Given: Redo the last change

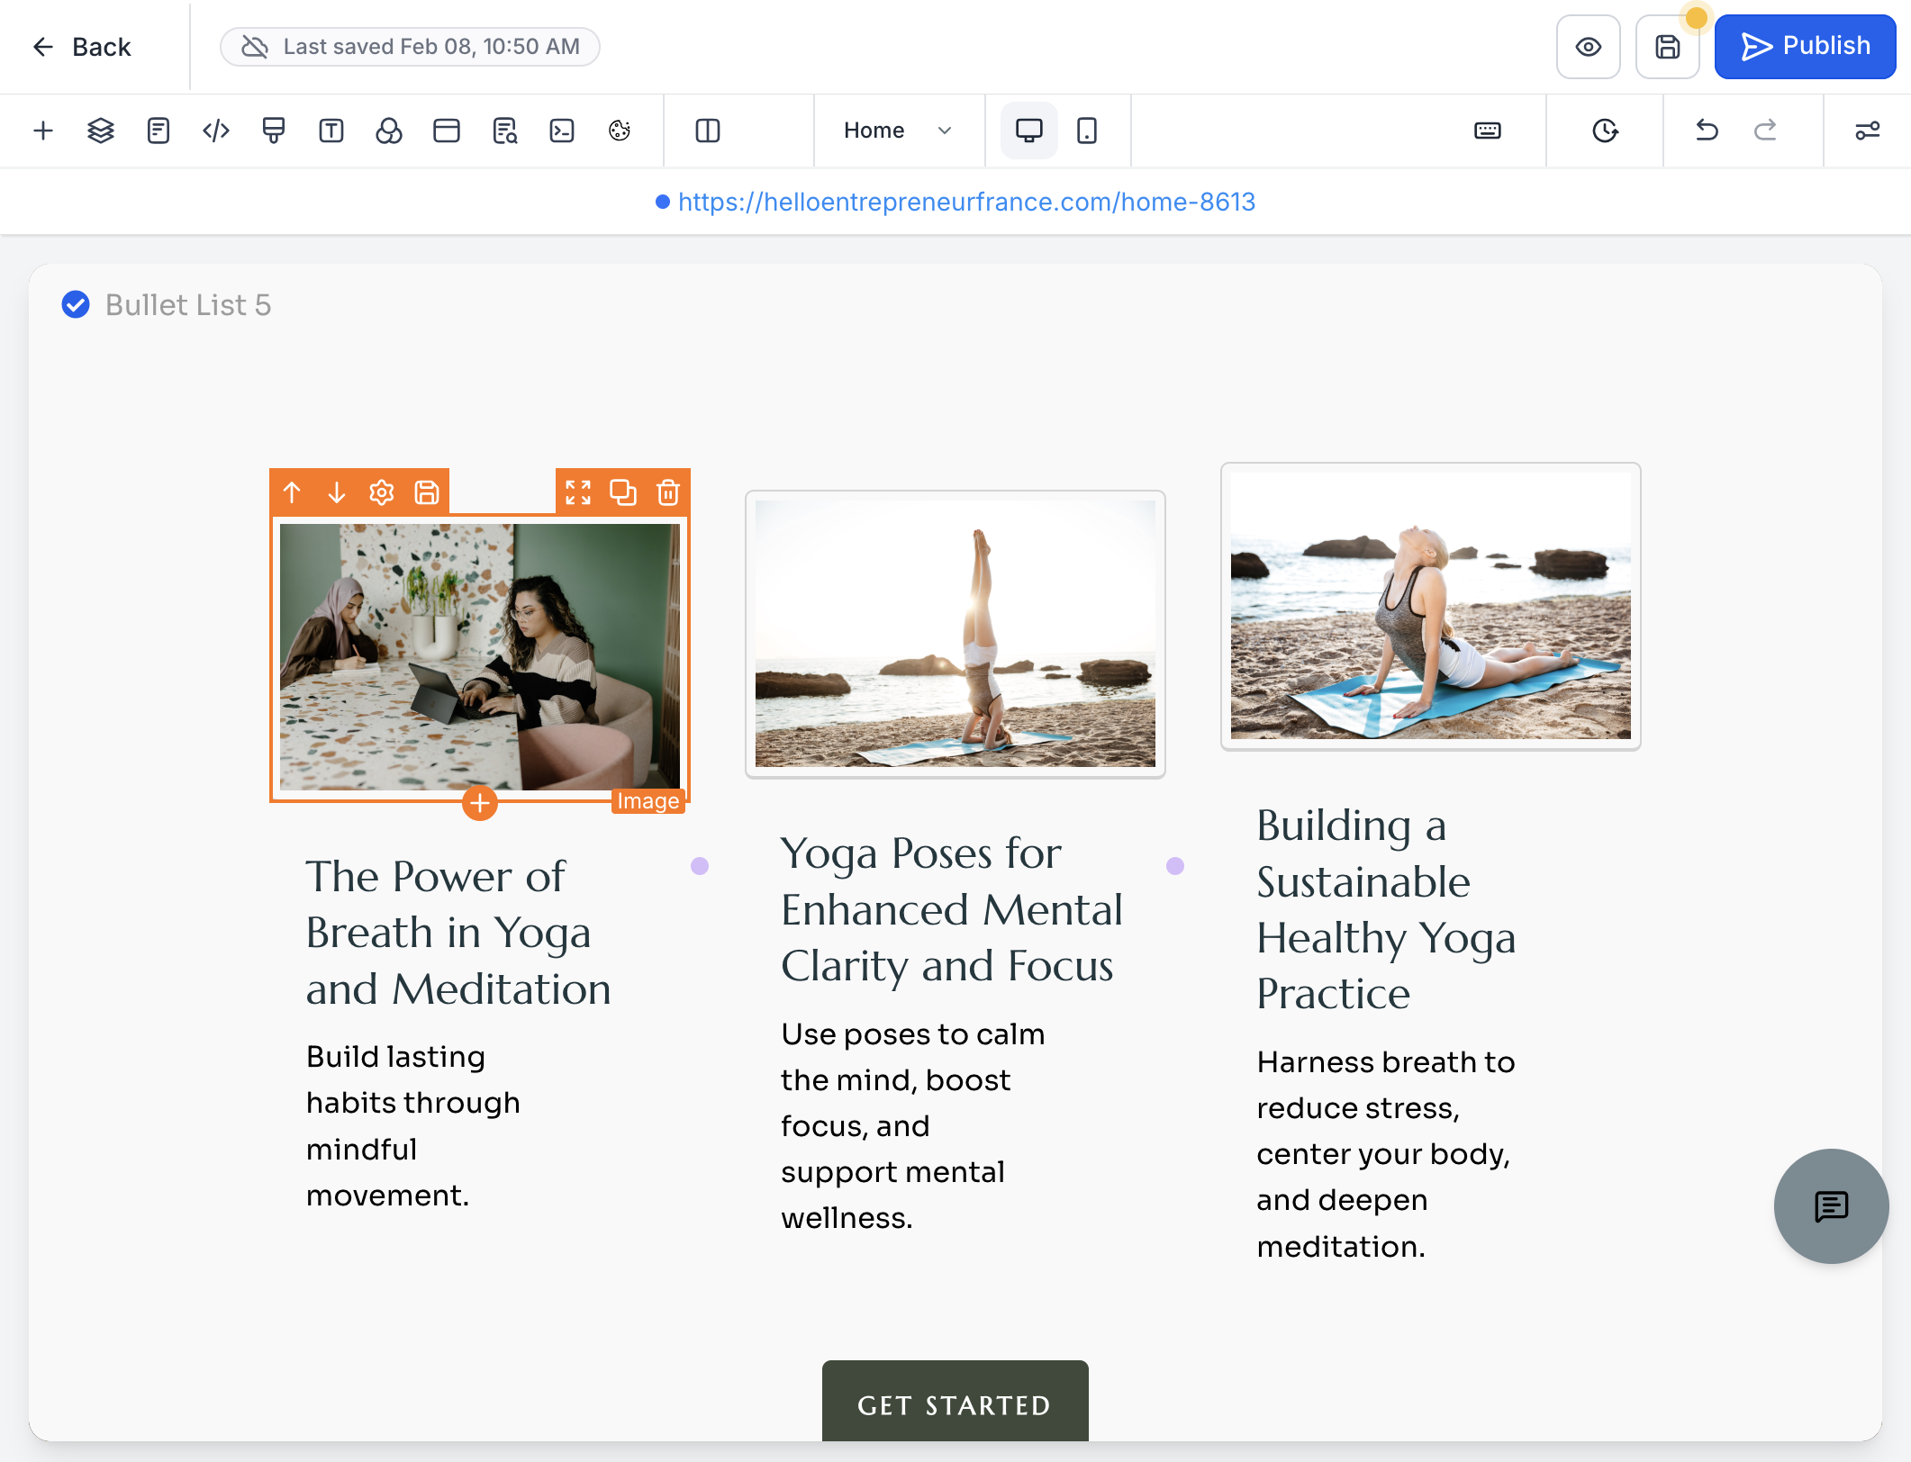Looking at the screenshot, I should pyautogui.click(x=1765, y=131).
